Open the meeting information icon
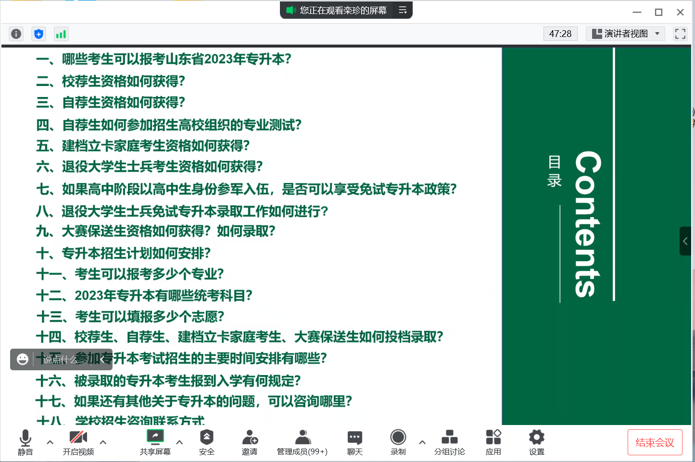This screenshot has height=462, width=695. click(x=16, y=34)
